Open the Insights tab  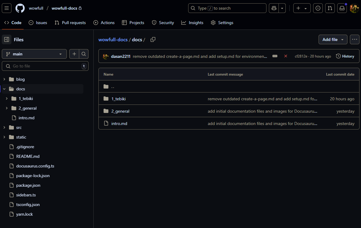pos(192,23)
